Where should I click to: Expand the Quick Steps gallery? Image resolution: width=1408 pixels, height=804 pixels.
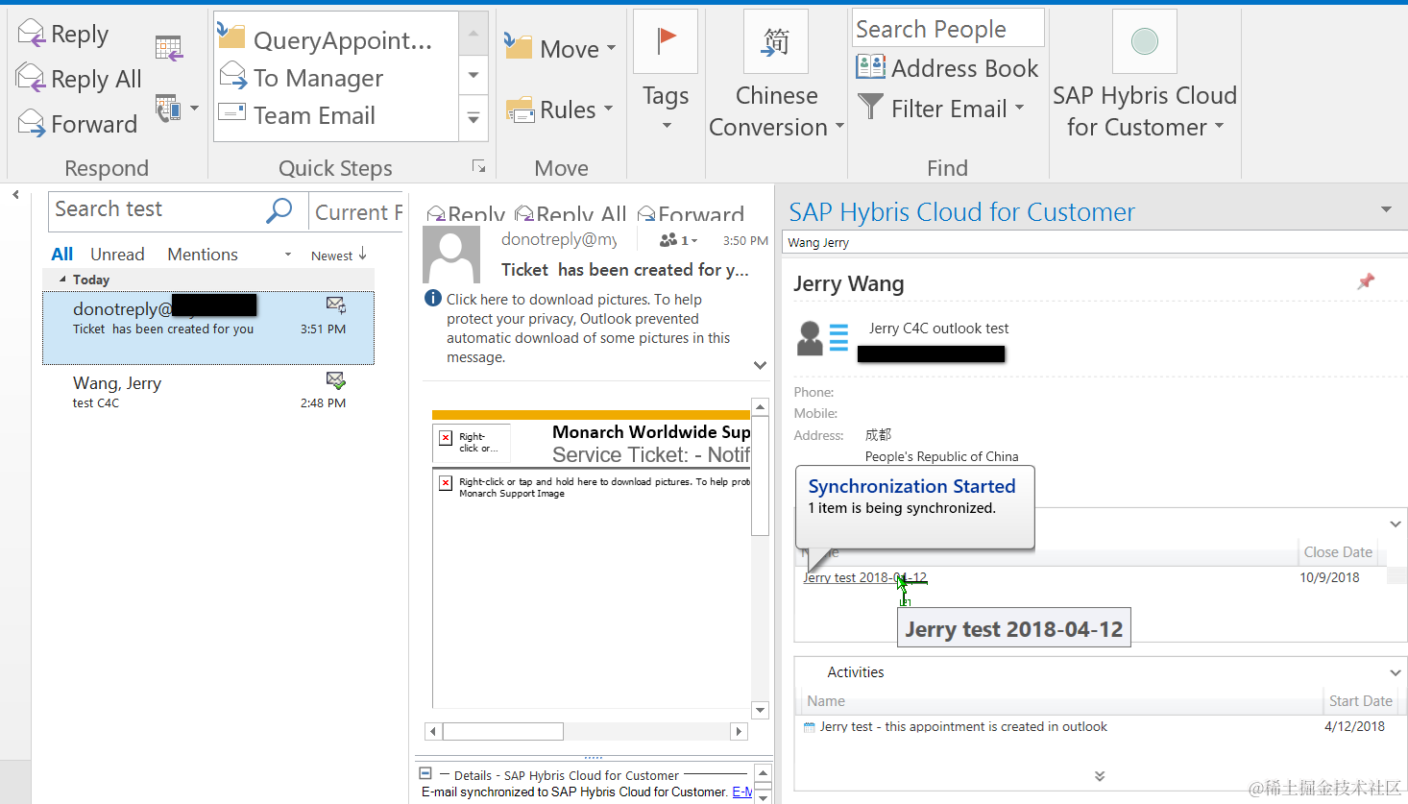pyautogui.click(x=473, y=119)
